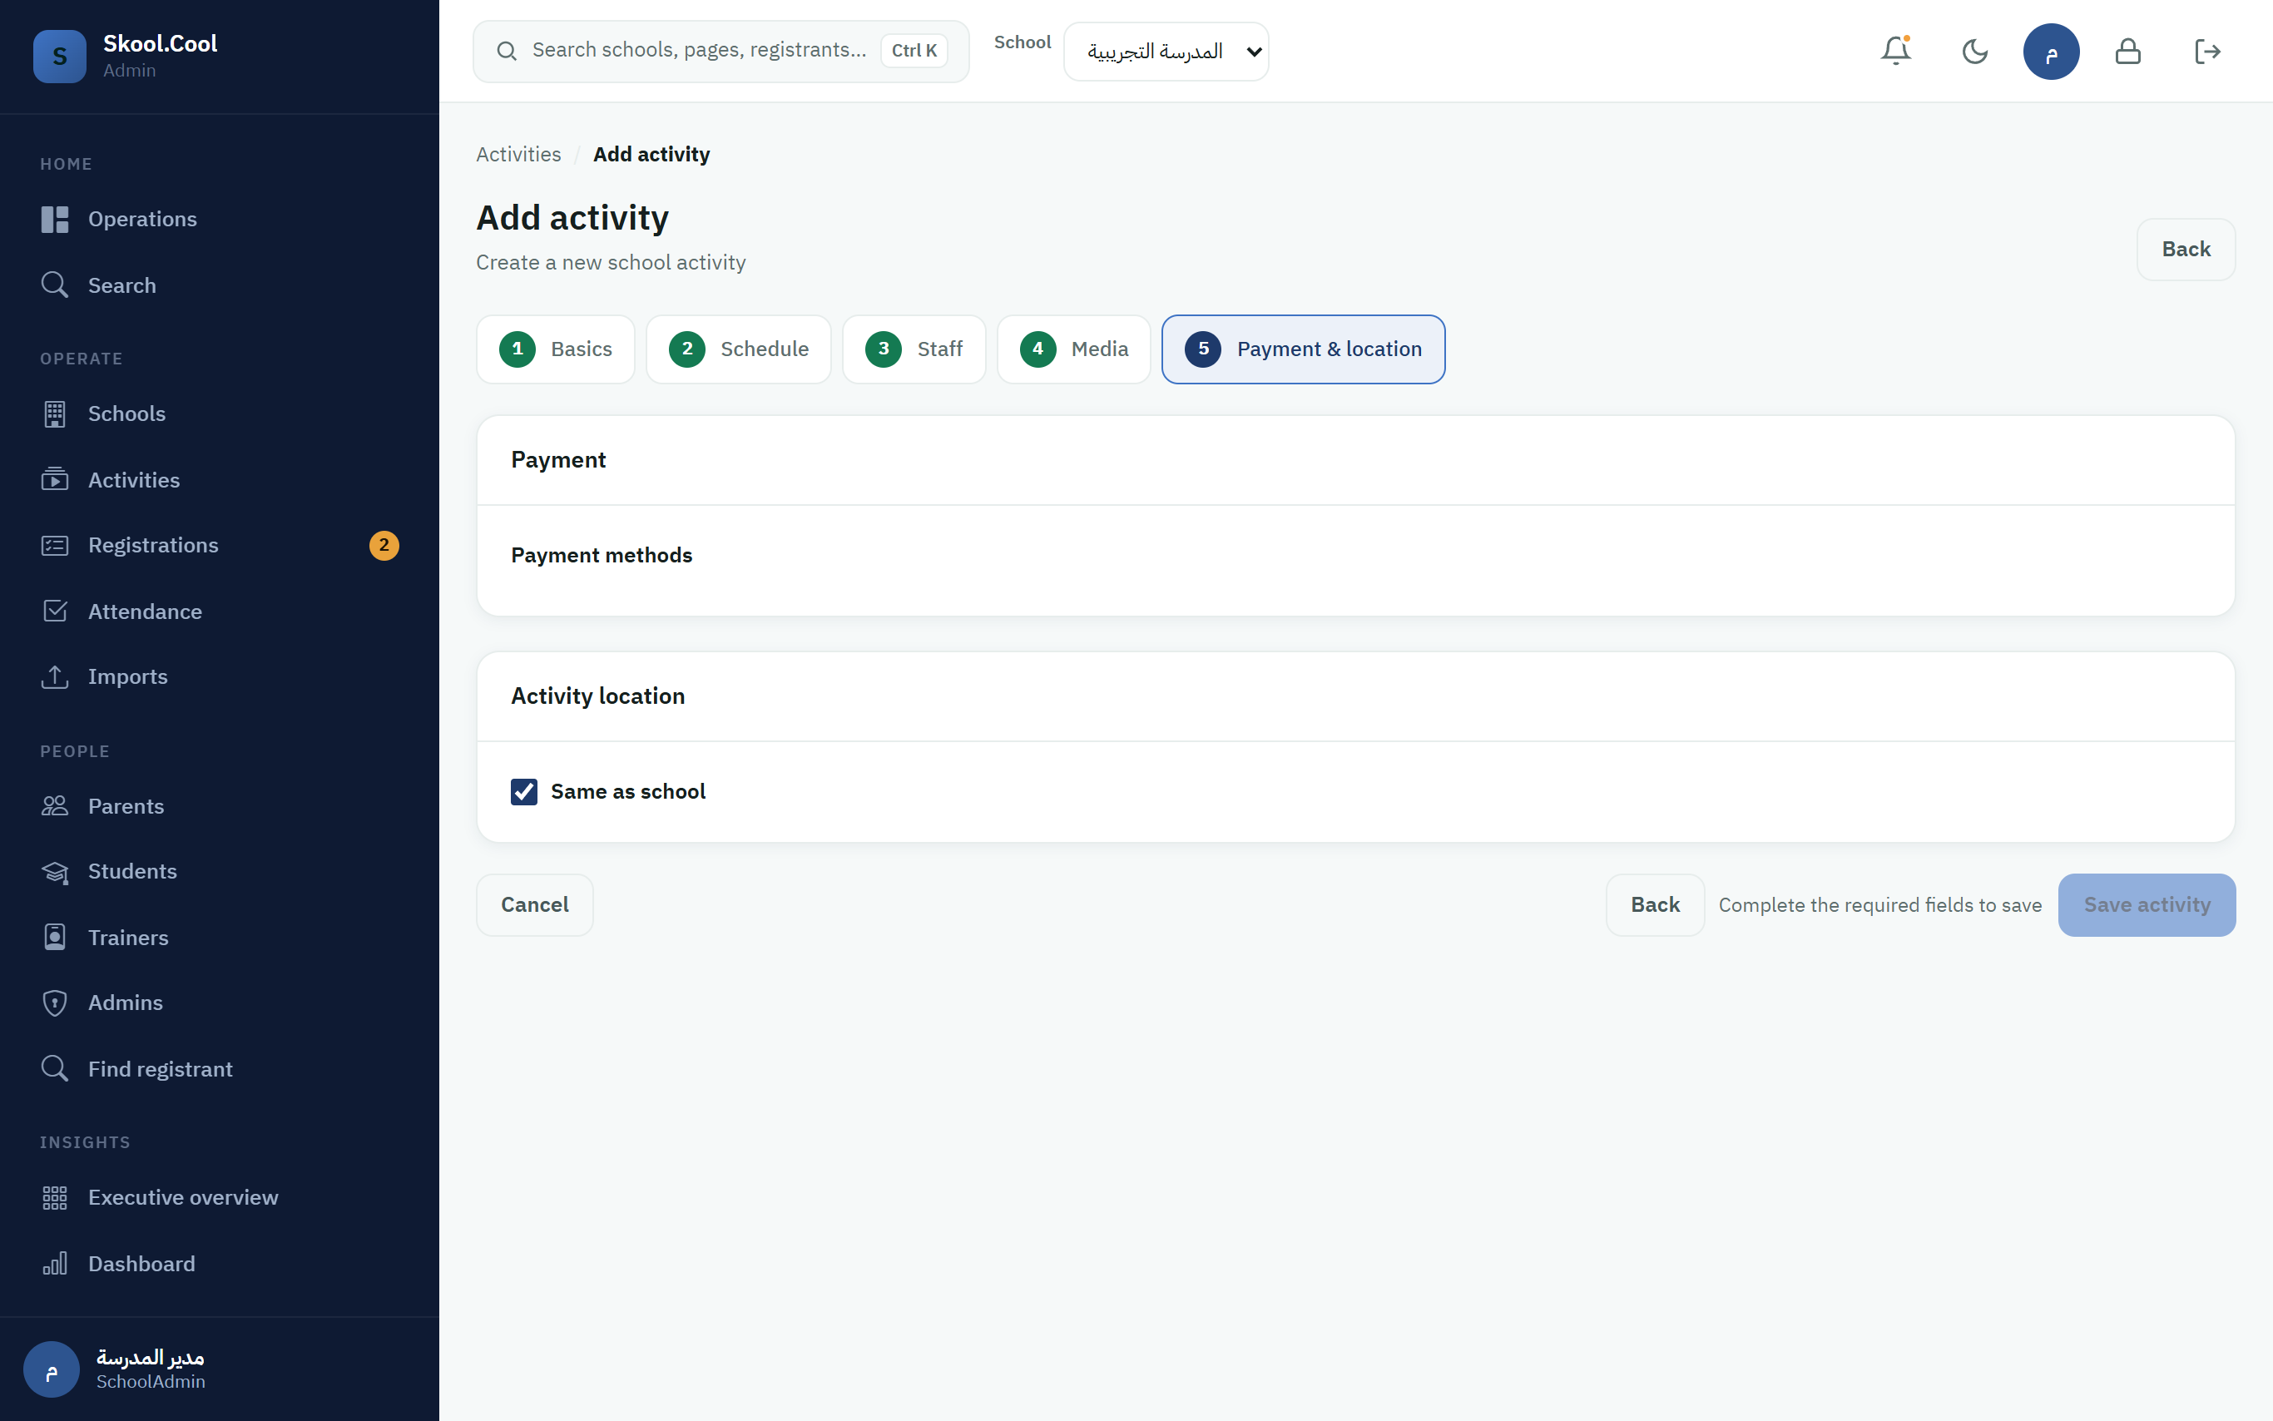This screenshot has width=2273, height=1421.
Task: Click the Parents people icon
Action: 55,805
